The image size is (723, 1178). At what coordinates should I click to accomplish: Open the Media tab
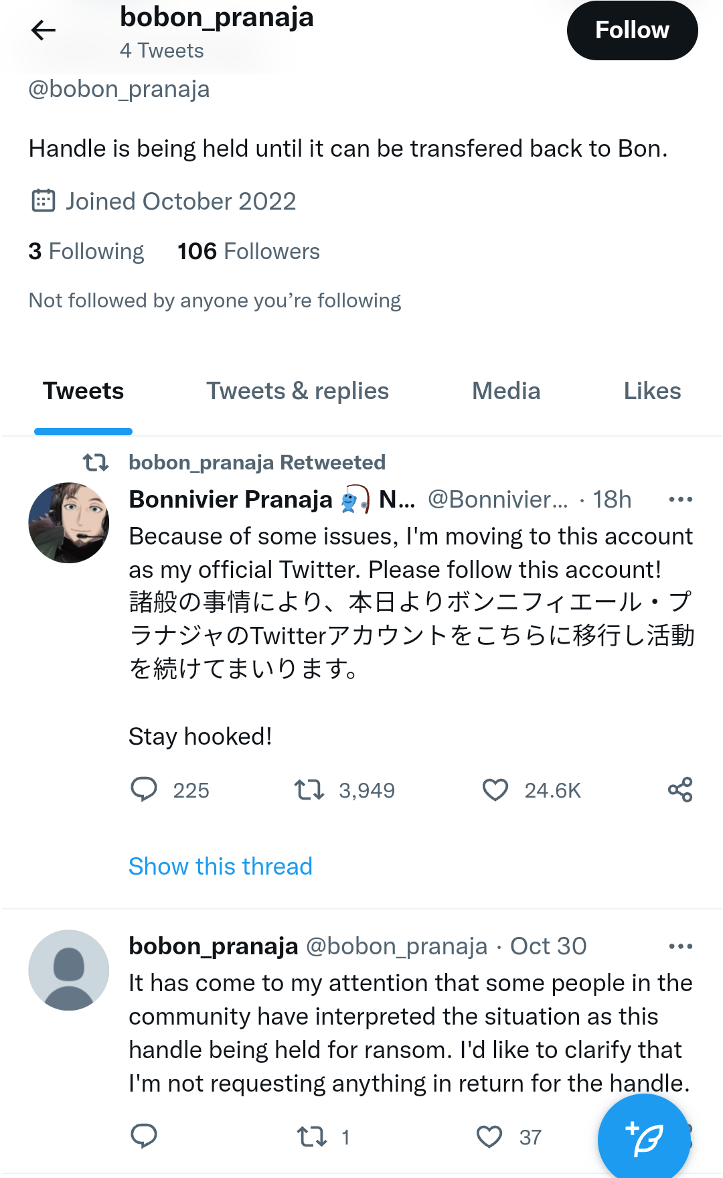(505, 391)
